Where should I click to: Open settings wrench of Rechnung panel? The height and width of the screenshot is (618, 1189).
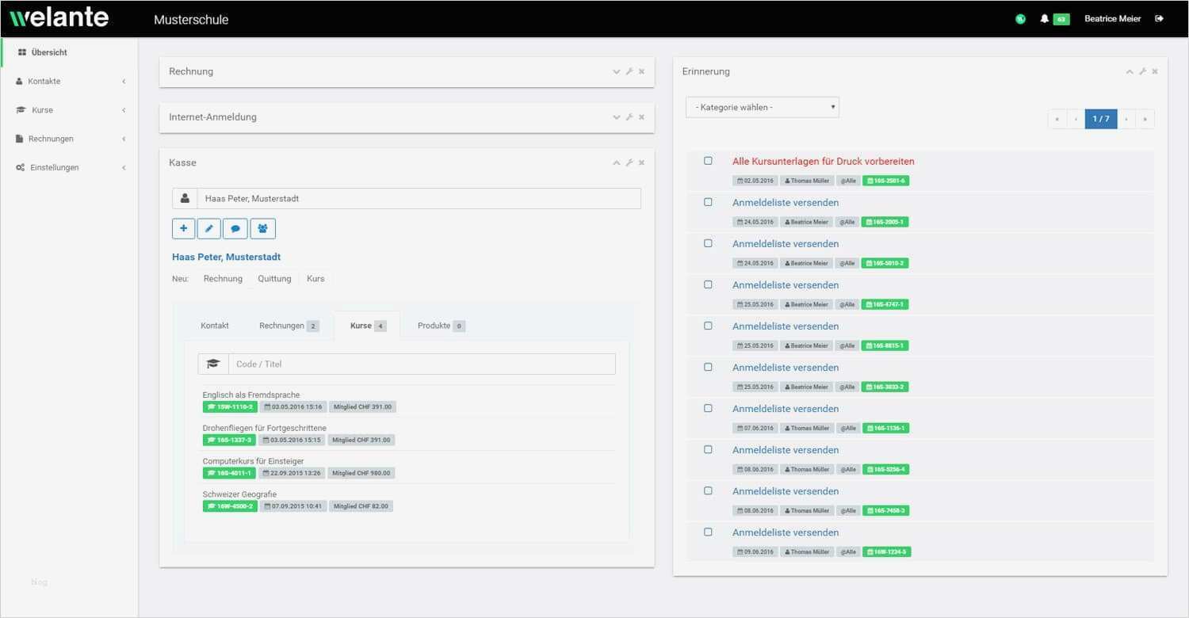click(629, 71)
